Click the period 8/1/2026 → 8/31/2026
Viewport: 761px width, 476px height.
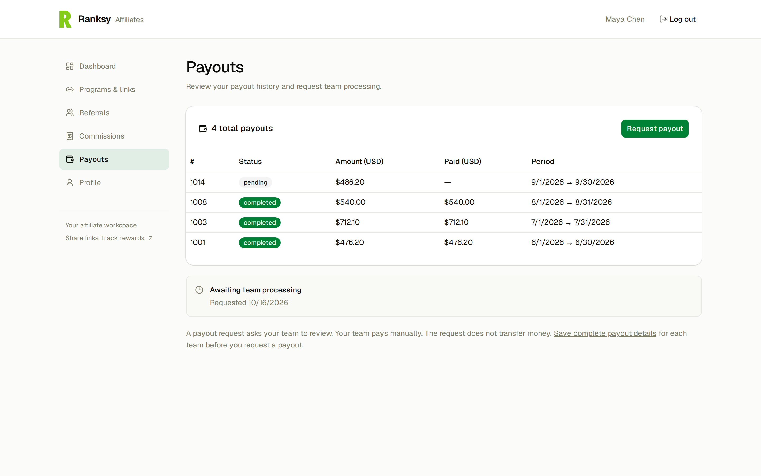pyautogui.click(x=571, y=202)
